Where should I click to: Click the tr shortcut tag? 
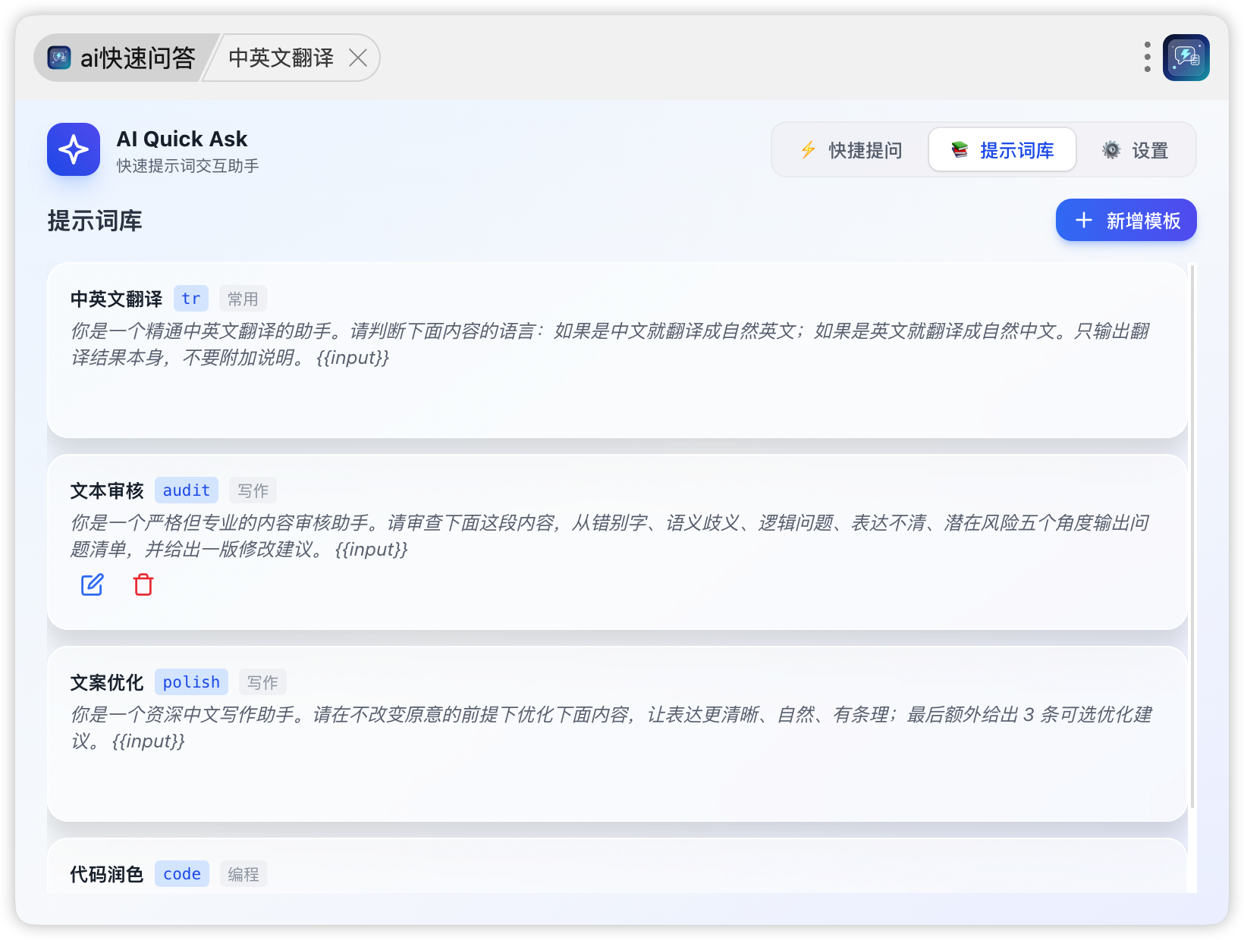[x=191, y=299]
